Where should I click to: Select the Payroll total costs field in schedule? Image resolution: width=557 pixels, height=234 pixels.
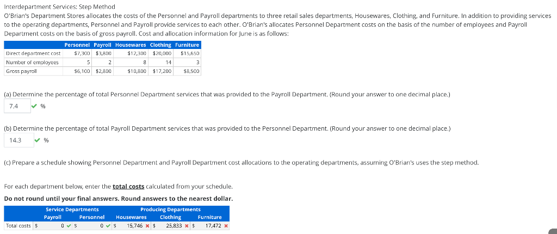(52, 226)
